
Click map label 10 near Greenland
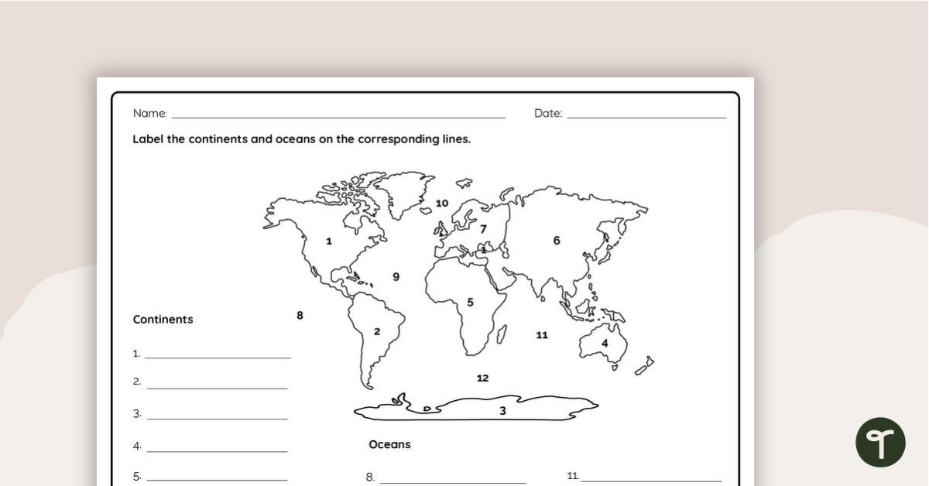(x=442, y=204)
